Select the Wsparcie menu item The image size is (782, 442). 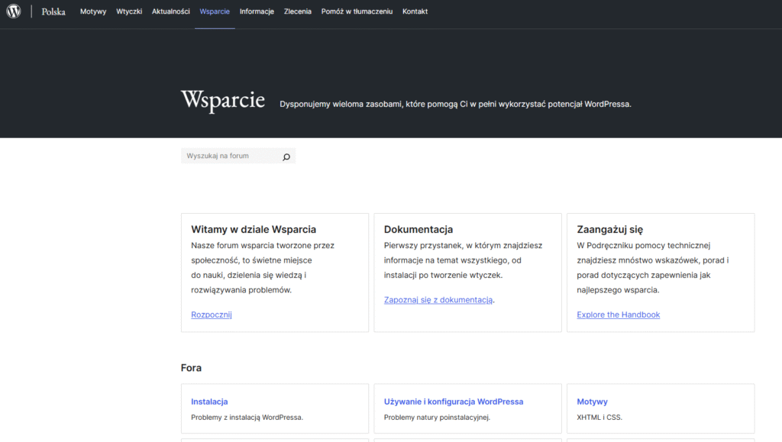[x=215, y=11]
